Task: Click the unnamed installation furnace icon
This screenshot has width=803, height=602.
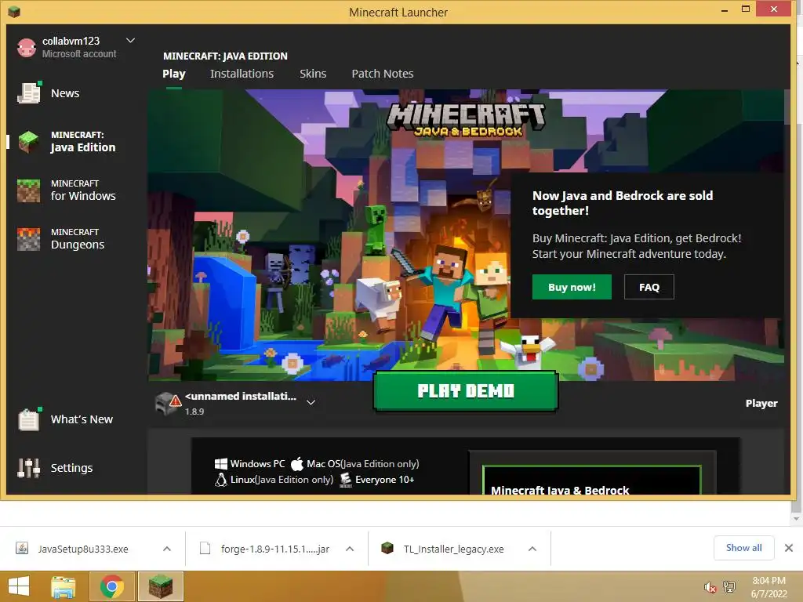Action: coord(169,403)
